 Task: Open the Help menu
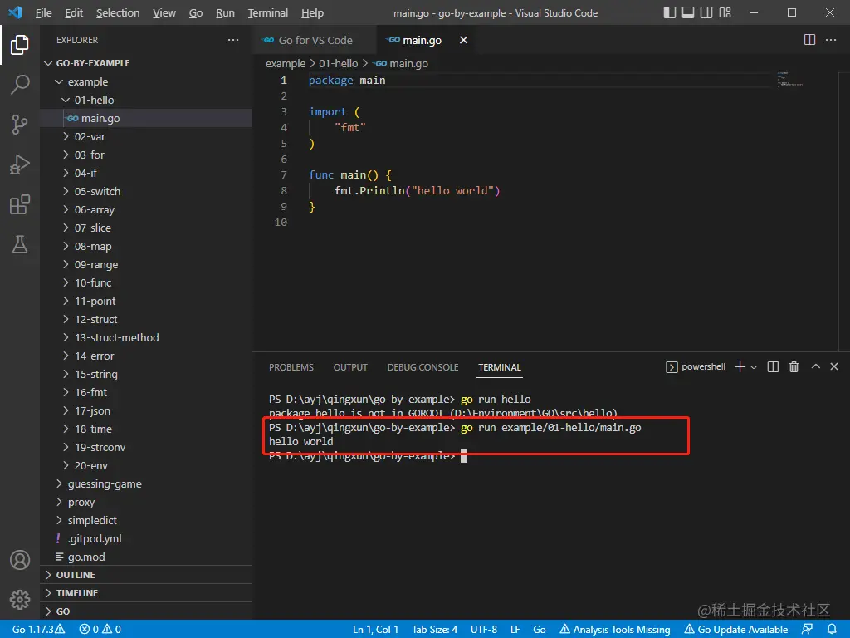coord(312,12)
